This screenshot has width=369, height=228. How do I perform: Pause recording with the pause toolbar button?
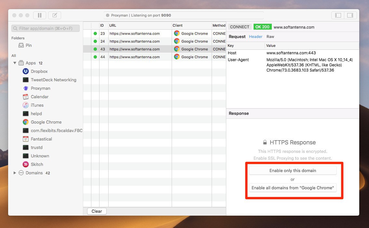(x=40, y=15)
